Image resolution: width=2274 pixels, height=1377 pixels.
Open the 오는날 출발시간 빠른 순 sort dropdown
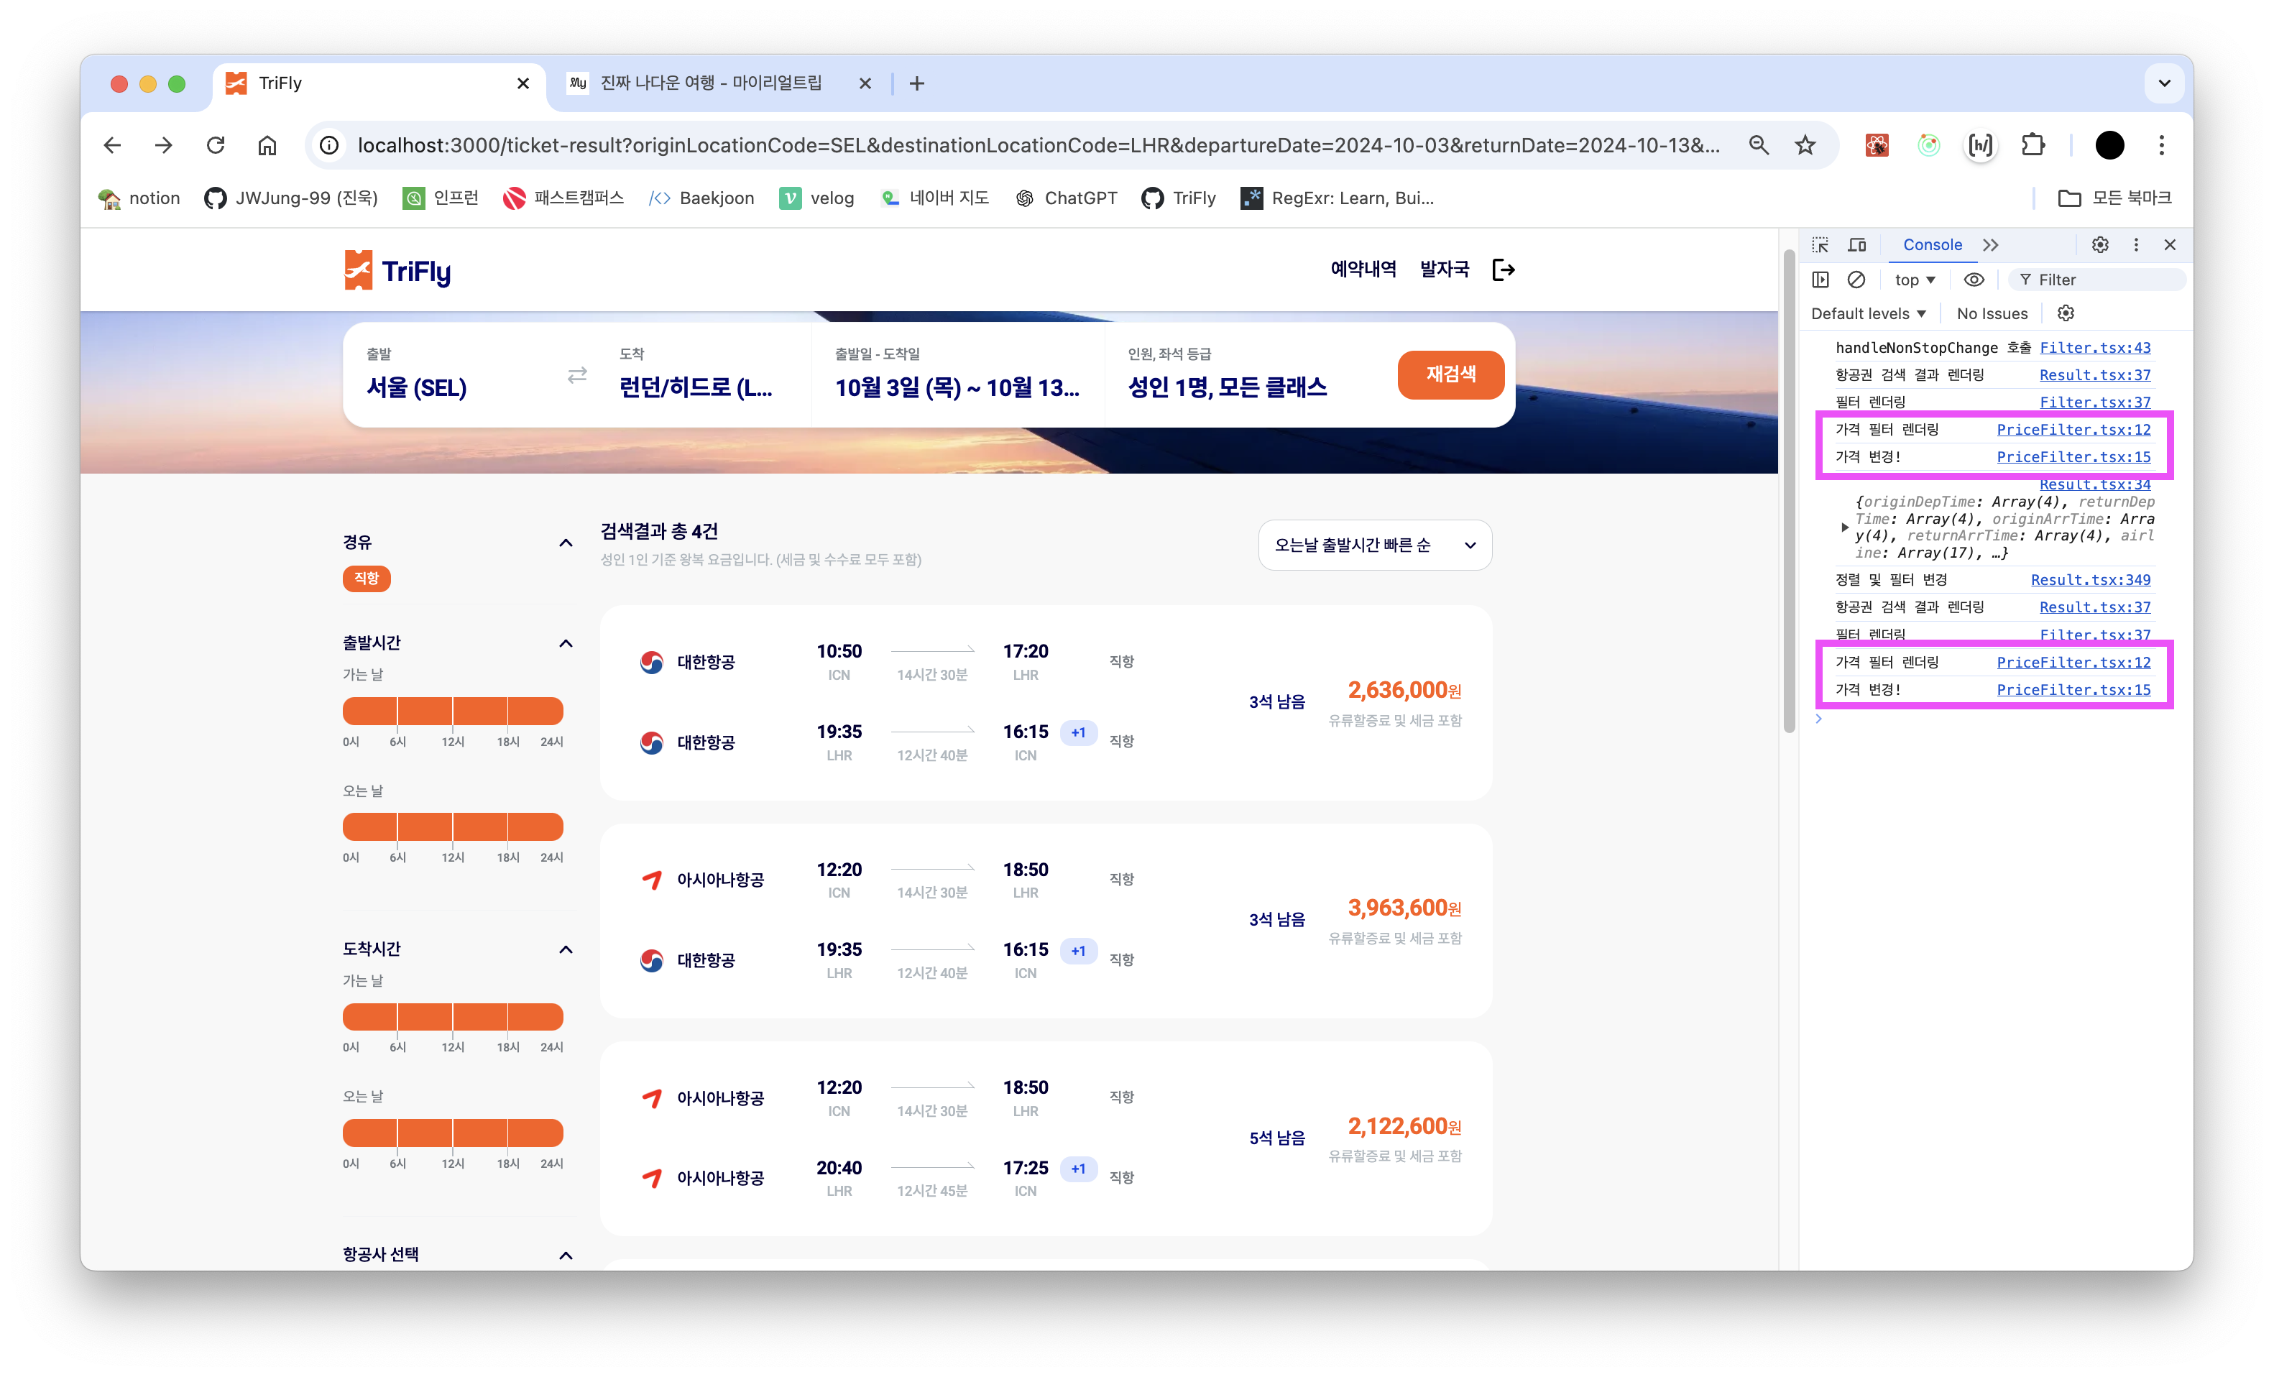point(1374,545)
